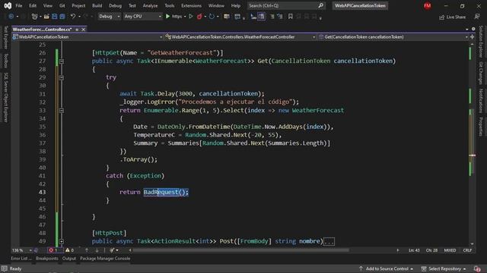The height and width of the screenshot is (273, 487).
Task: Open Add to Source Control dropdown
Action: (386, 268)
